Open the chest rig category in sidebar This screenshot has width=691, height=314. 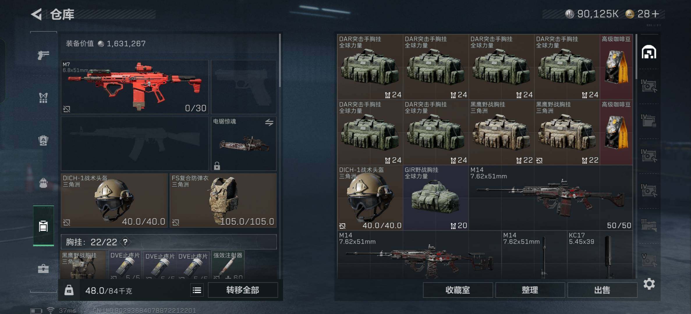(43, 98)
